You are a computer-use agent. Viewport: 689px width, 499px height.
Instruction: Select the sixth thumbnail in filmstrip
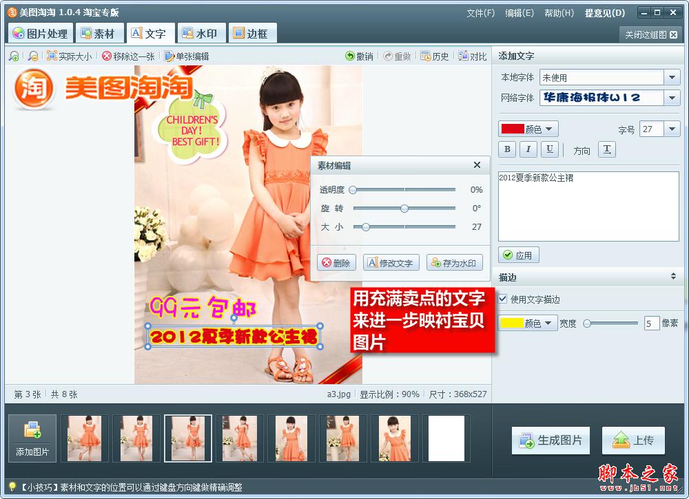click(343, 438)
